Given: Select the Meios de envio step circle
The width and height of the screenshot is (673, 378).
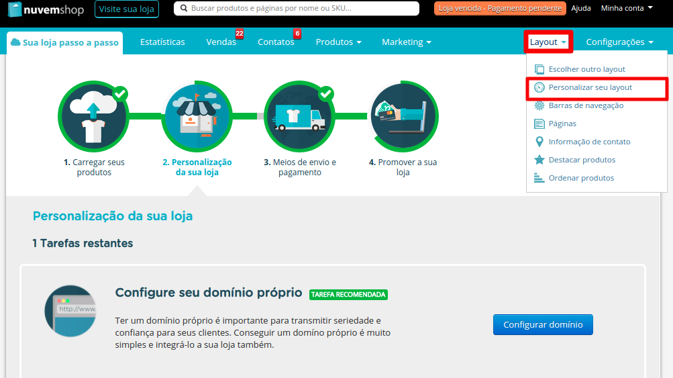Looking at the screenshot, I should (299, 116).
